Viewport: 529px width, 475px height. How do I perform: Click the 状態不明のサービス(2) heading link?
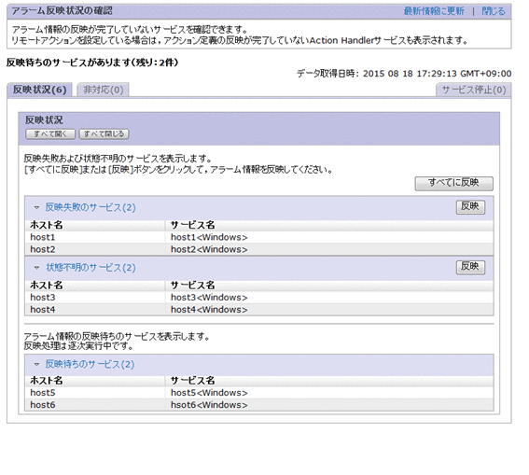pos(90,268)
